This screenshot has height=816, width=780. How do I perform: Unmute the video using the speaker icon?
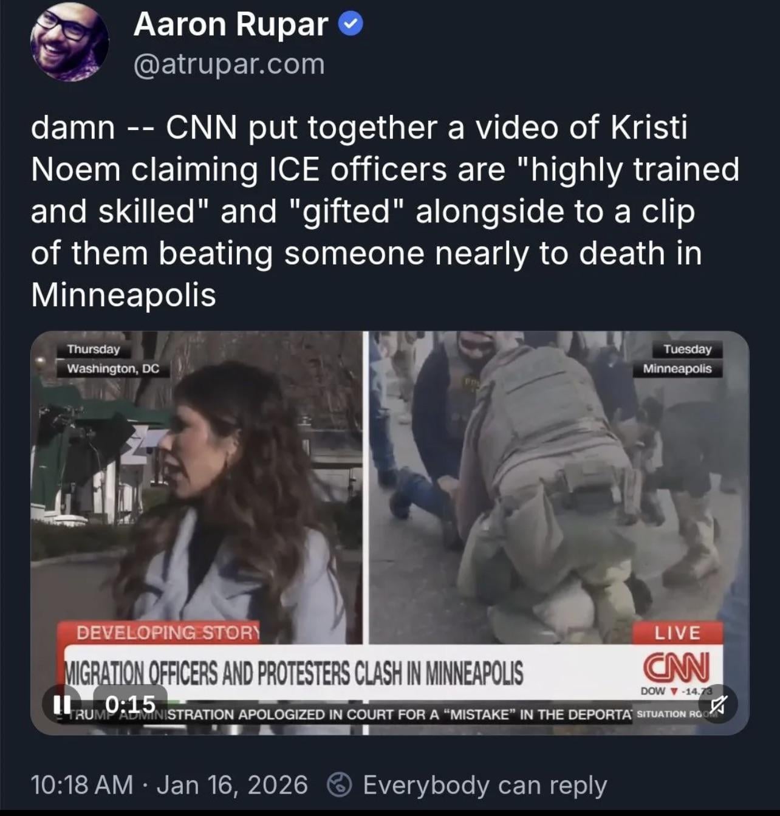click(718, 704)
